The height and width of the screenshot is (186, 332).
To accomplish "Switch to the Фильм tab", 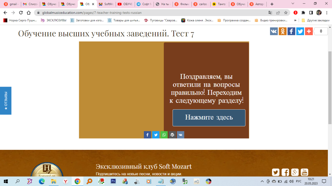I will (182, 4).
